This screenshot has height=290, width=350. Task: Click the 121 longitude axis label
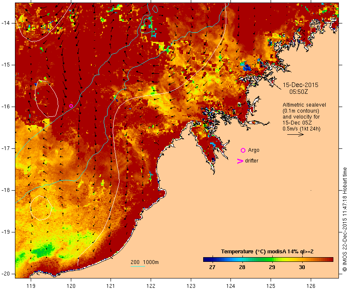tap(111, 286)
